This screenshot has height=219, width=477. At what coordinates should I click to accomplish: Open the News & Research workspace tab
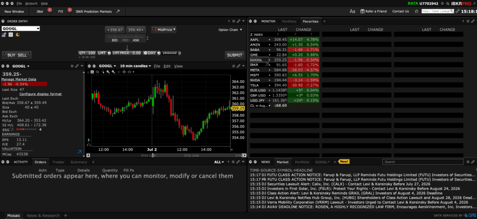[x=43, y=216]
